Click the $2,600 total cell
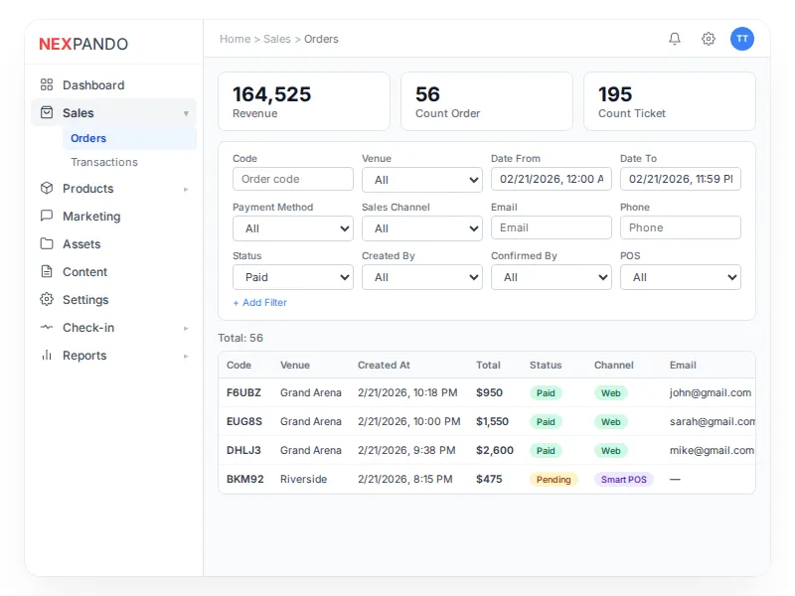Viewport: 795px width, 596px height. pyautogui.click(x=494, y=451)
